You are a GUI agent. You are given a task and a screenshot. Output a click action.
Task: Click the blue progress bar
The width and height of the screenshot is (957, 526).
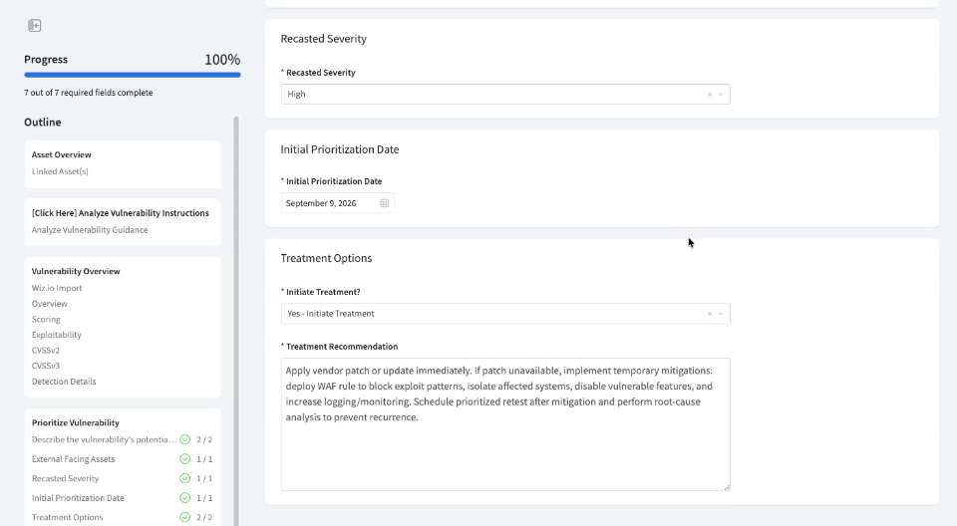(133, 75)
